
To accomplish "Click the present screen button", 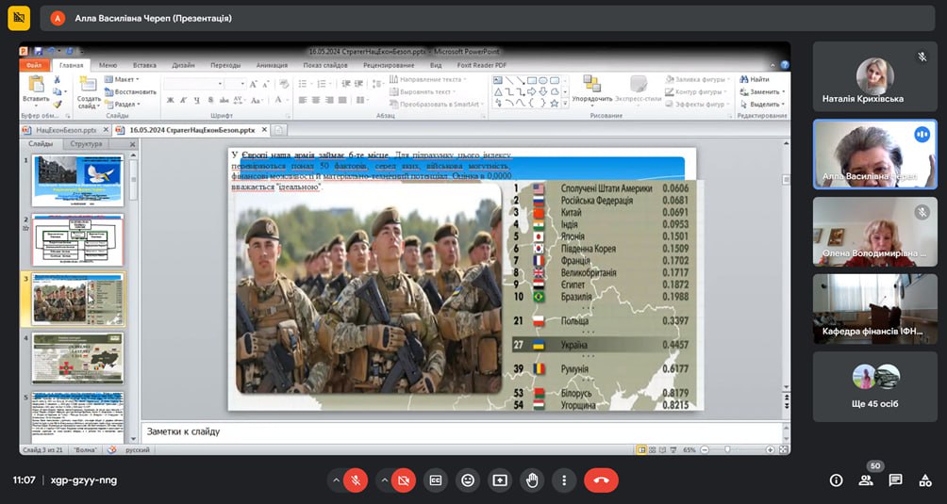I will pos(499,480).
